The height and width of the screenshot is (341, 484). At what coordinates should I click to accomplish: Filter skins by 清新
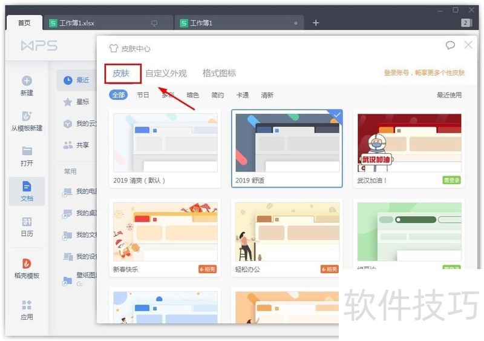point(267,95)
